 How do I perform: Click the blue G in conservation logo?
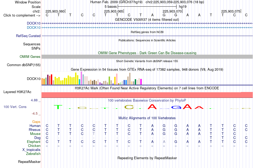(x=176, y=107)
